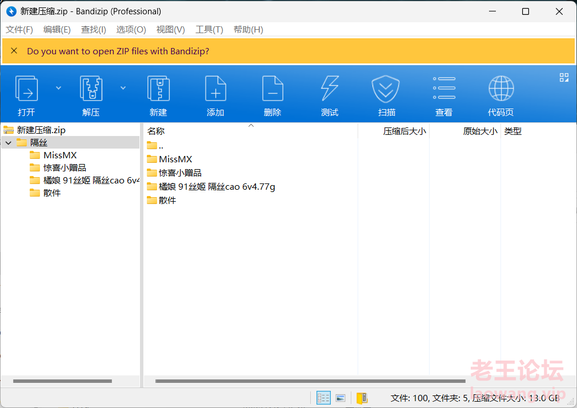
Task: Select MissMX folder in the left tree
Action: pyautogui.click(x=60, y=155)
